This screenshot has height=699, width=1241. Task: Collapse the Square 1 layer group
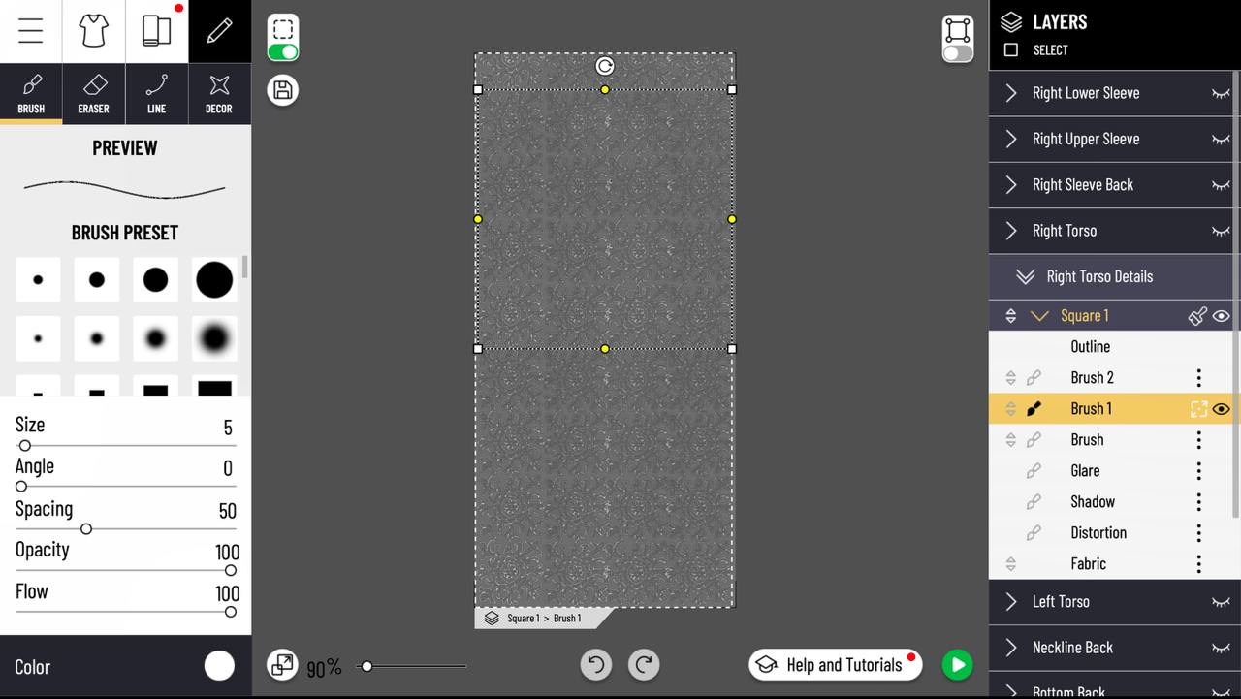pos(1039,316)
